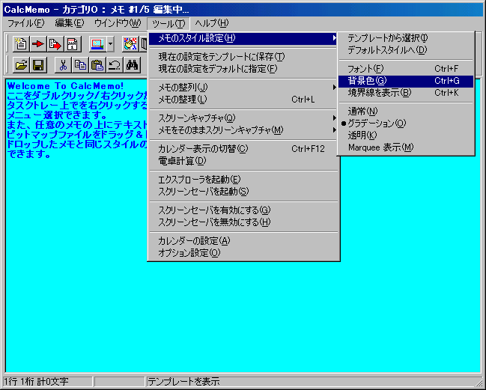Open dropdown arrow beside the screen capture icon
The width and height of the screenshot is (486, 390).
(x=110, y=44)
